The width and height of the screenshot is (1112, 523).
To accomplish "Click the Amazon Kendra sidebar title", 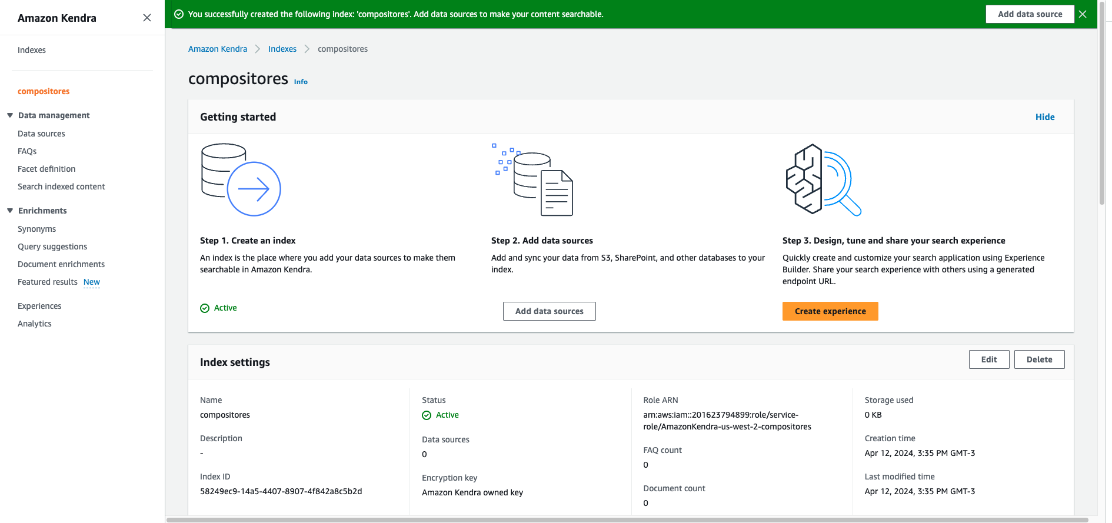I will pyautogui.click(x=57, y=18).
